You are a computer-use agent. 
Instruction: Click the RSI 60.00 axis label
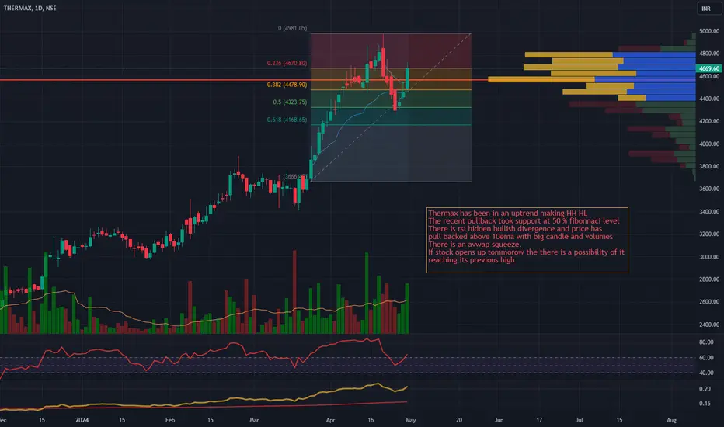[706, 358]
